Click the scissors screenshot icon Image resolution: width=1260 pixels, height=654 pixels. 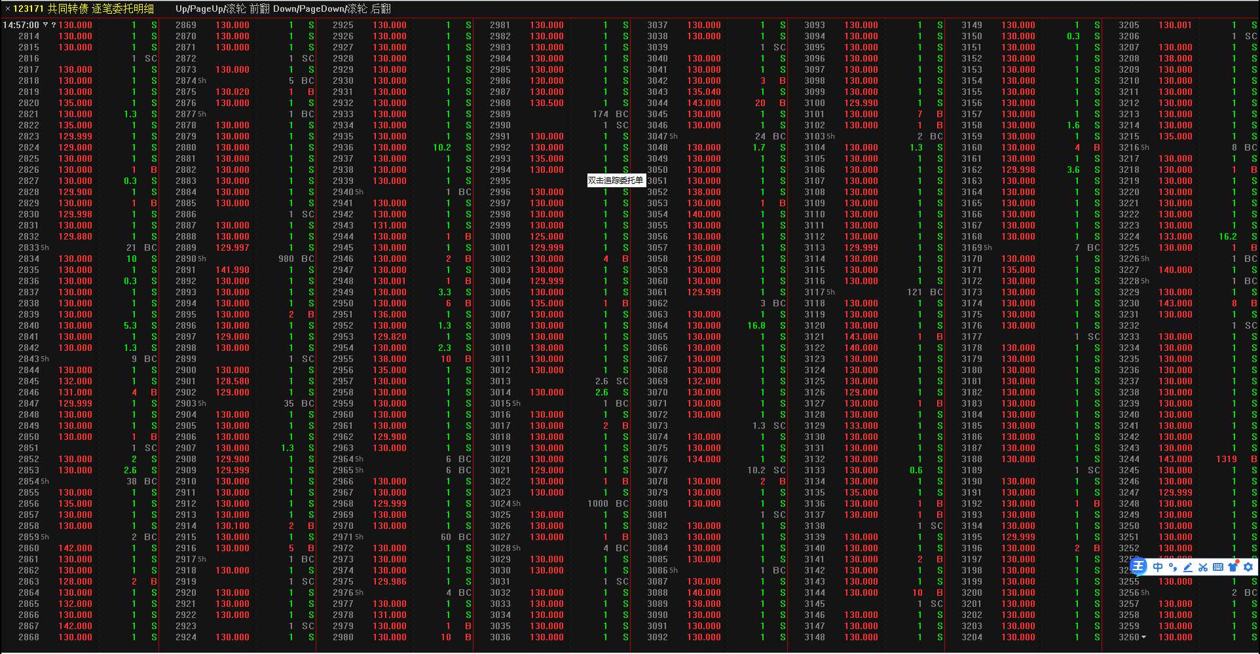(1202, 567)
